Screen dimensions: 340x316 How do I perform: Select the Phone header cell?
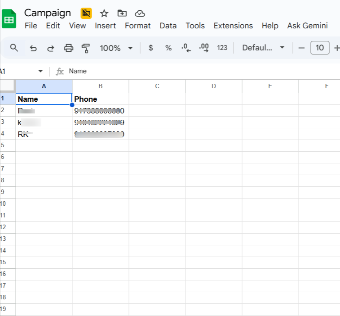(x=100, y=99)
